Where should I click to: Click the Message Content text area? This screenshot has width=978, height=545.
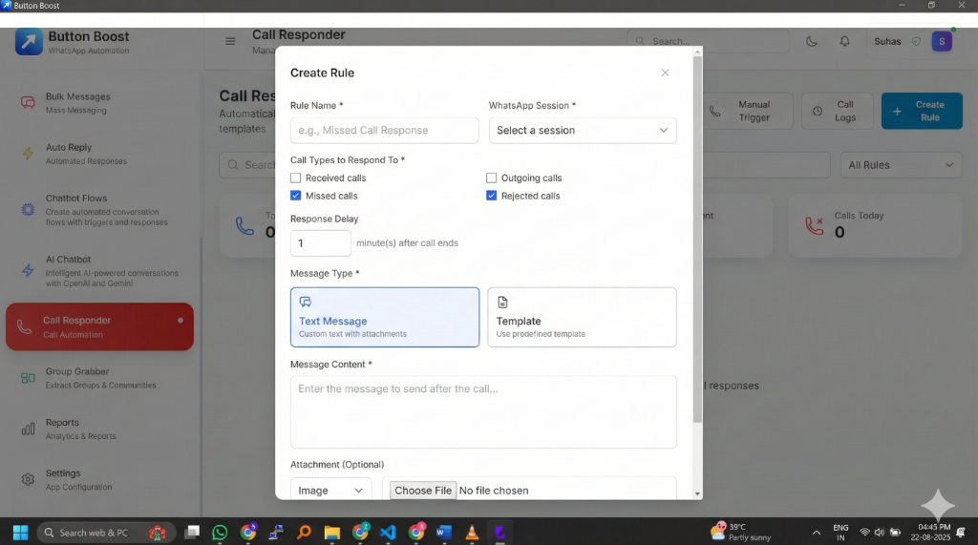(x=483, y=412)
